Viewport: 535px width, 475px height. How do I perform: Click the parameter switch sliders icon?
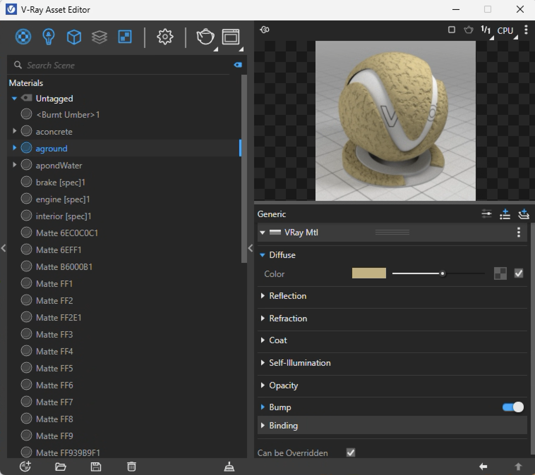pyautogui.click(x=487, y=214)
